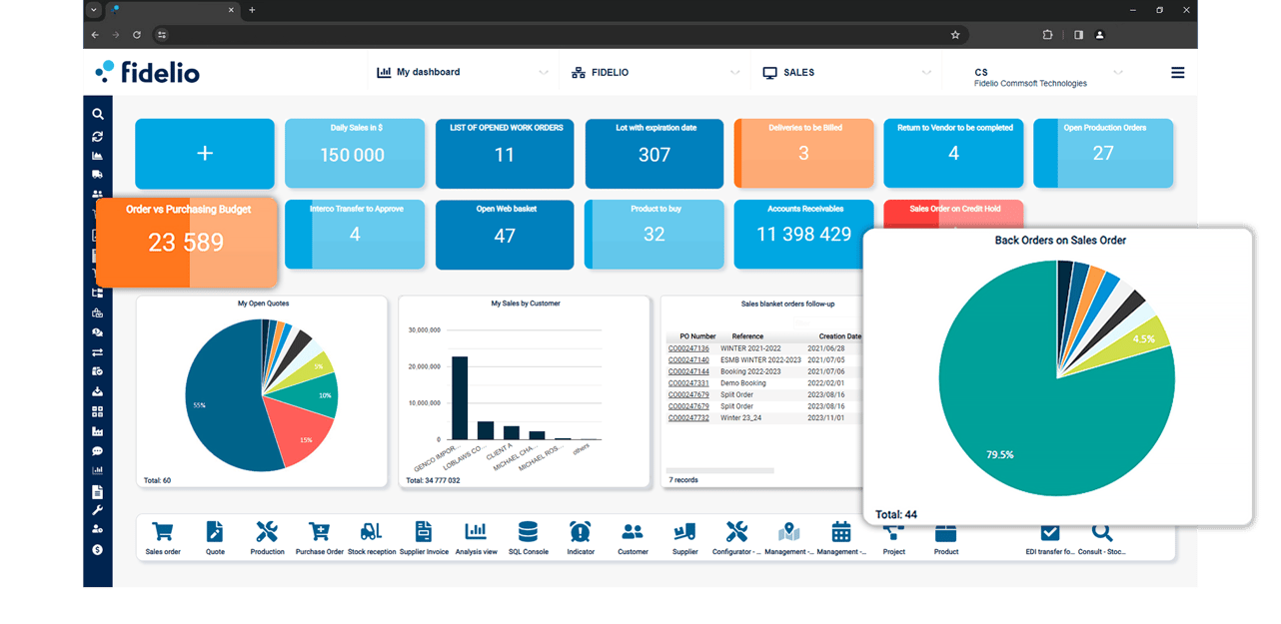Open the browser tab search chevron
1281x624 pixels.
94,10
